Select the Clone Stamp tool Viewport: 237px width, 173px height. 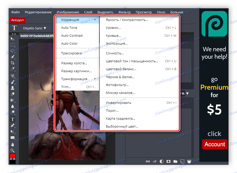[13, 88]
